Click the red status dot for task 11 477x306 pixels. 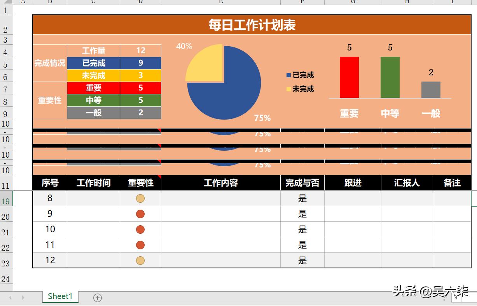click(140, 245)
